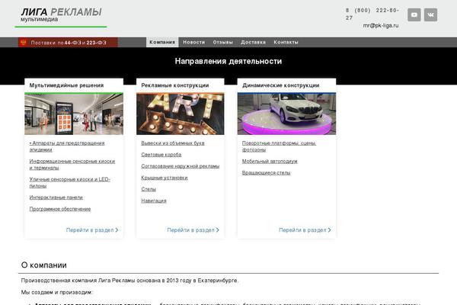
Task: Click the white car on platform thumbnail
Action: 286,114
